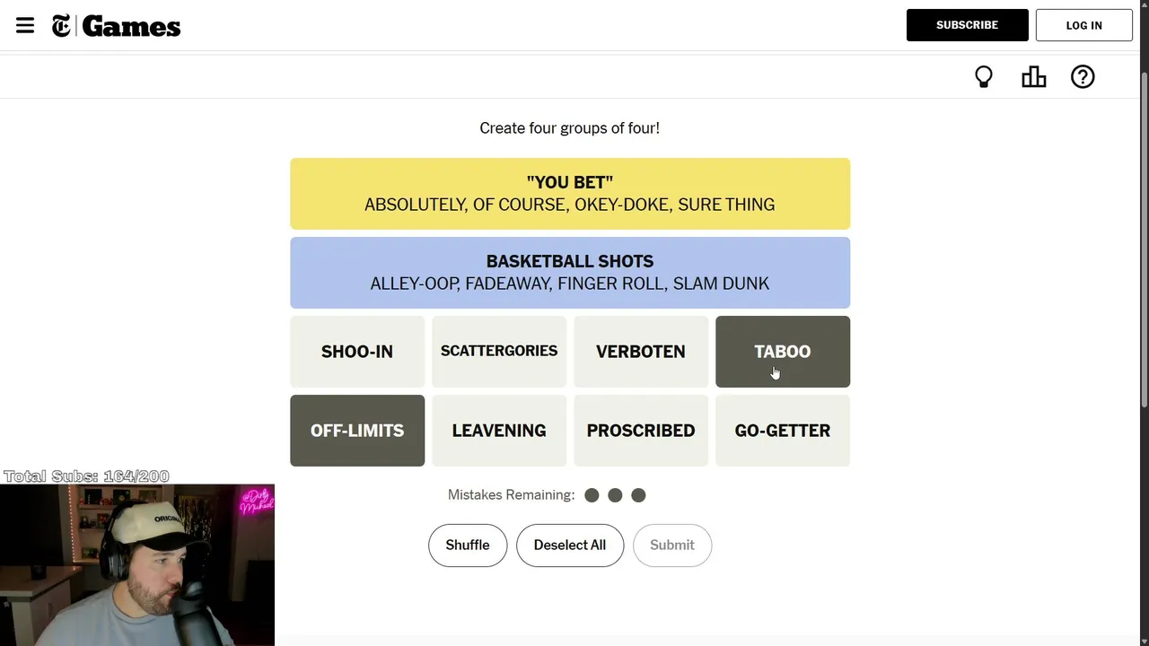1149x646 pixels.
Task: Deselect the OFF-LIMITS tile
Action: (357, 431)
